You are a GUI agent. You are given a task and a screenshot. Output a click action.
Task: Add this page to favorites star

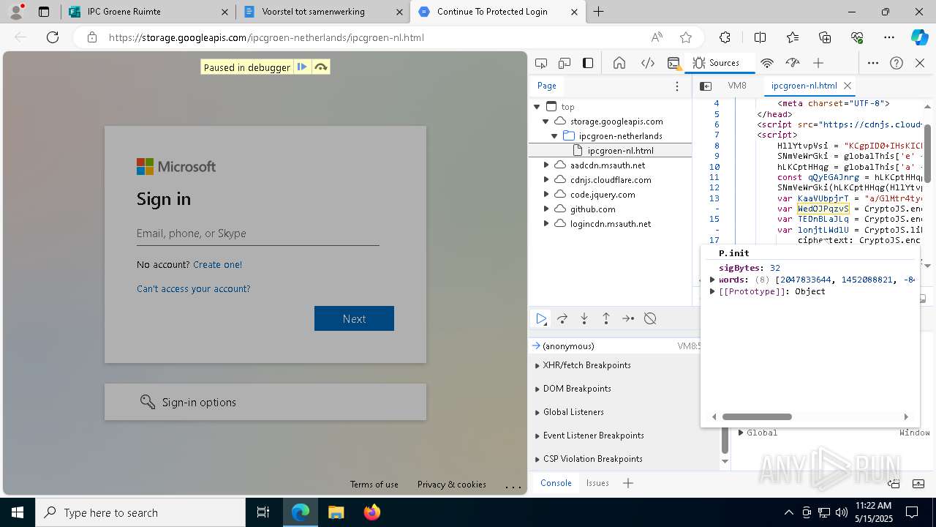[x=686, y=37]
